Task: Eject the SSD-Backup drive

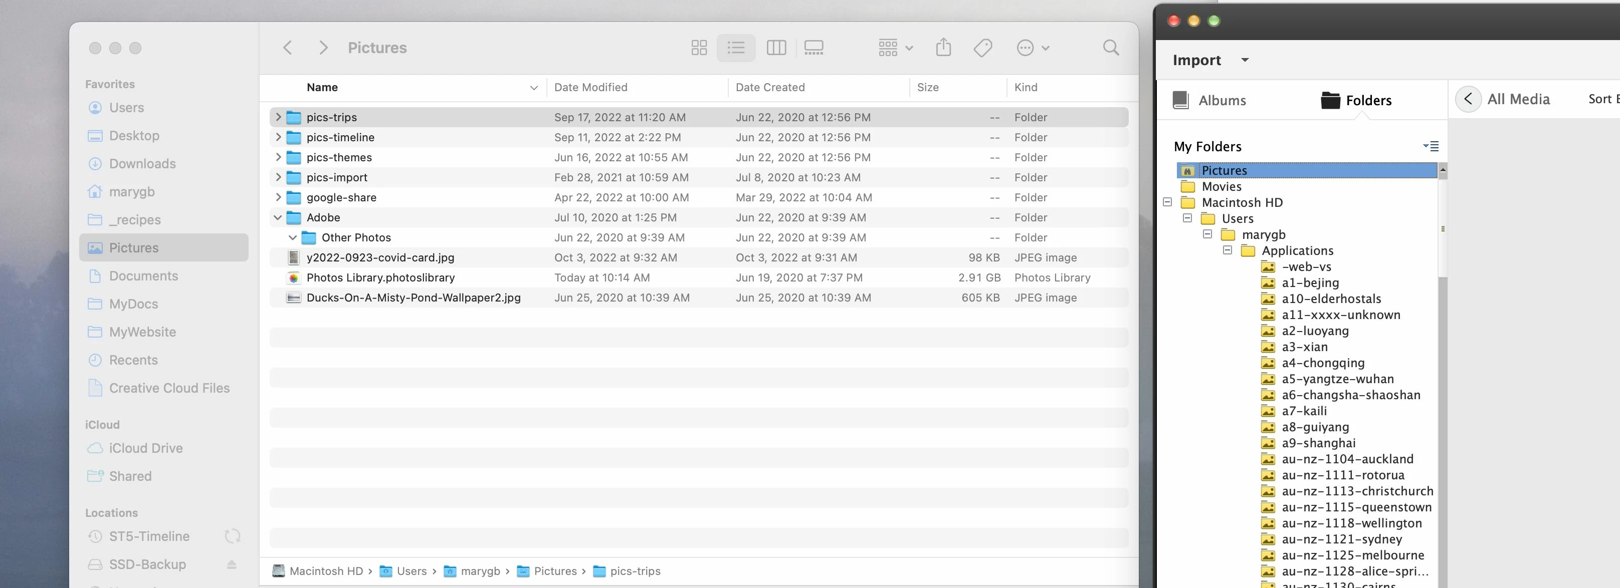Action: (232, 564)
